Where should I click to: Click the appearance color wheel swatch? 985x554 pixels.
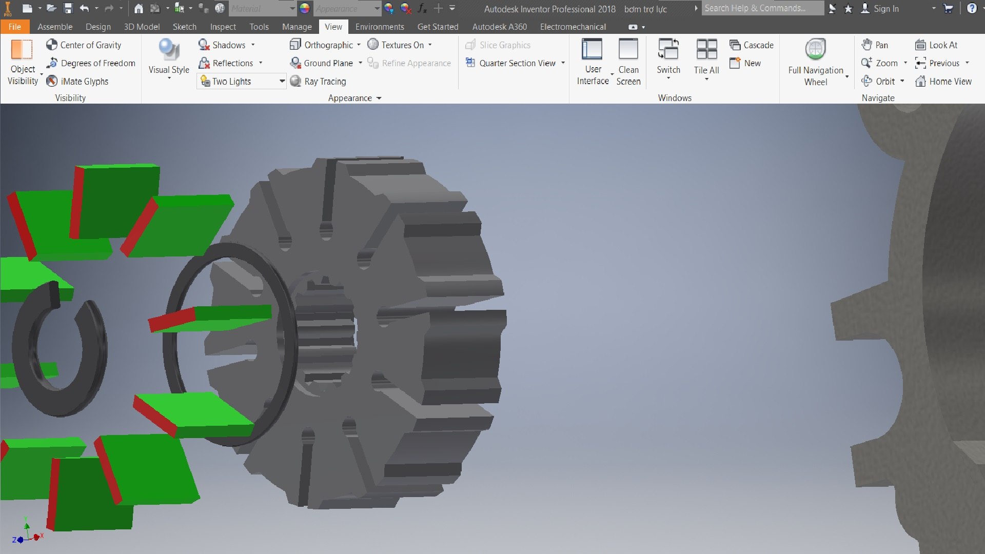pos(305,8)
